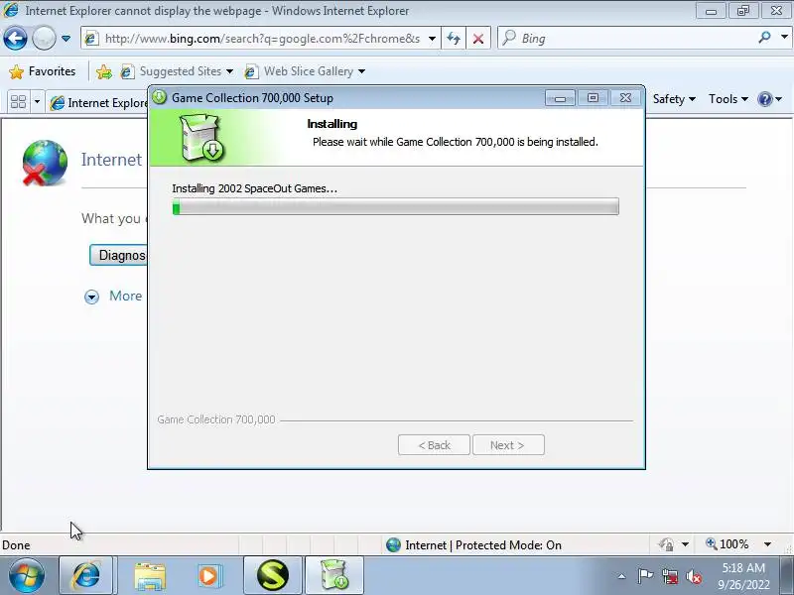The image size is (794, 595).
Task: Click the Done status bar text
Action: (x=16, y=545)
